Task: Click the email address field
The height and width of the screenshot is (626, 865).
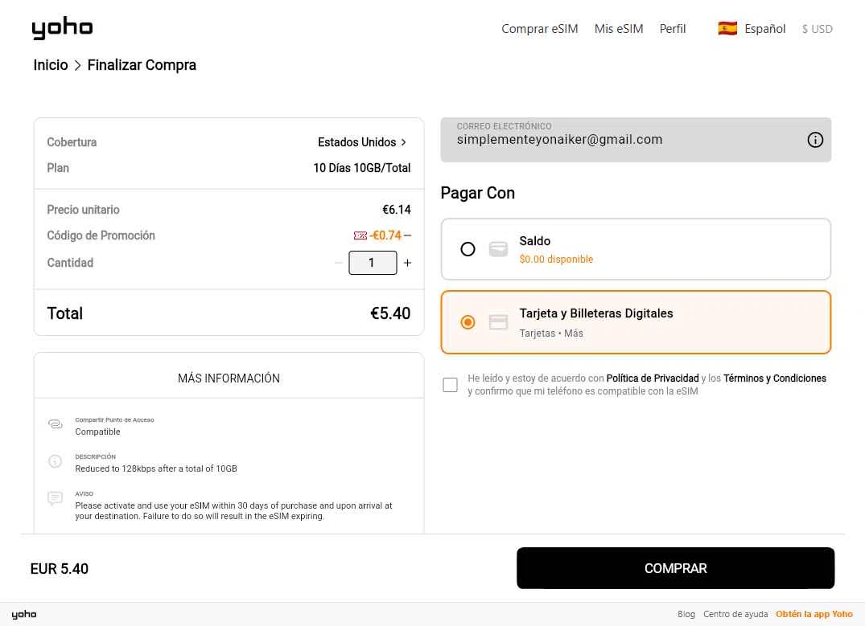Action: [x=636, y=139]
